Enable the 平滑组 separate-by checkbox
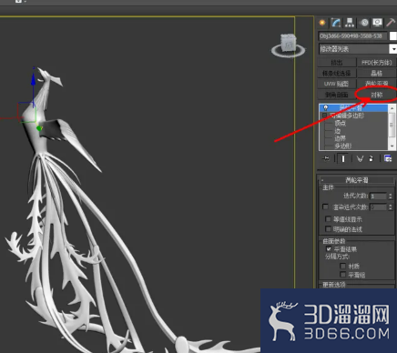This screenshot has width=397, height=353. coord(343,275)
